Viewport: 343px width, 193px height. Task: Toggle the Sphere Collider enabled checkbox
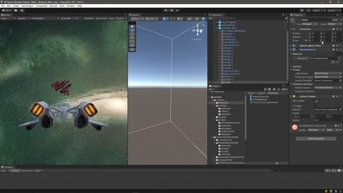297,96
